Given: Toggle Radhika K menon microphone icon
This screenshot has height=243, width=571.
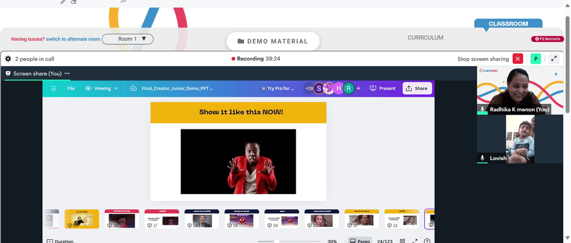Looking at the screenshot, I should (x=482, y=109).
